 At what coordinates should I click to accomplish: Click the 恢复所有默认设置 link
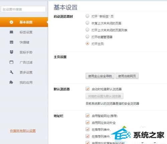(23, 131)
